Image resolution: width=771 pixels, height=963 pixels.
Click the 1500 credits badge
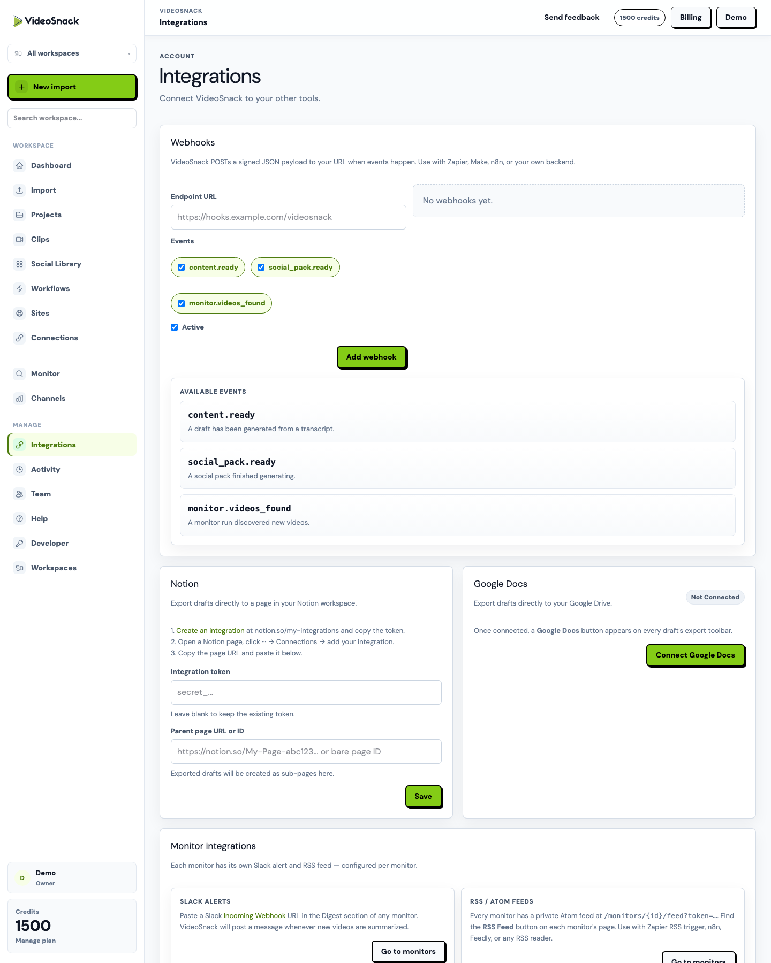click(x=640, y=18)
